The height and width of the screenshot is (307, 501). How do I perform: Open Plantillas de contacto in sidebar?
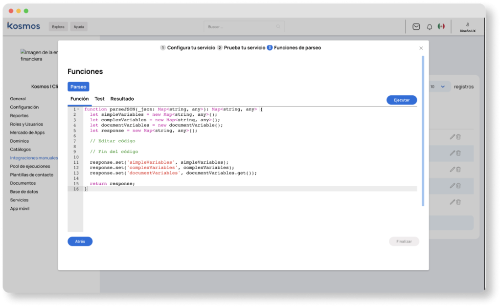coord(32,175)
